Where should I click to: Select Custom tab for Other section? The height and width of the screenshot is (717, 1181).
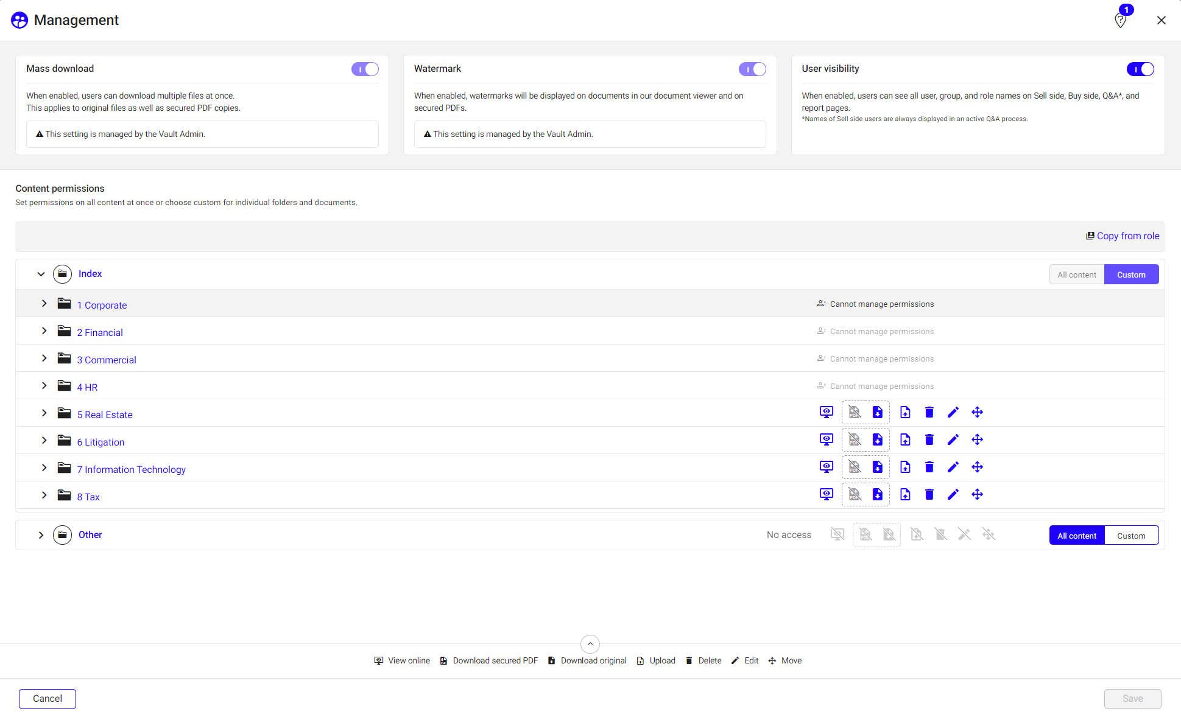(1130, 536)
